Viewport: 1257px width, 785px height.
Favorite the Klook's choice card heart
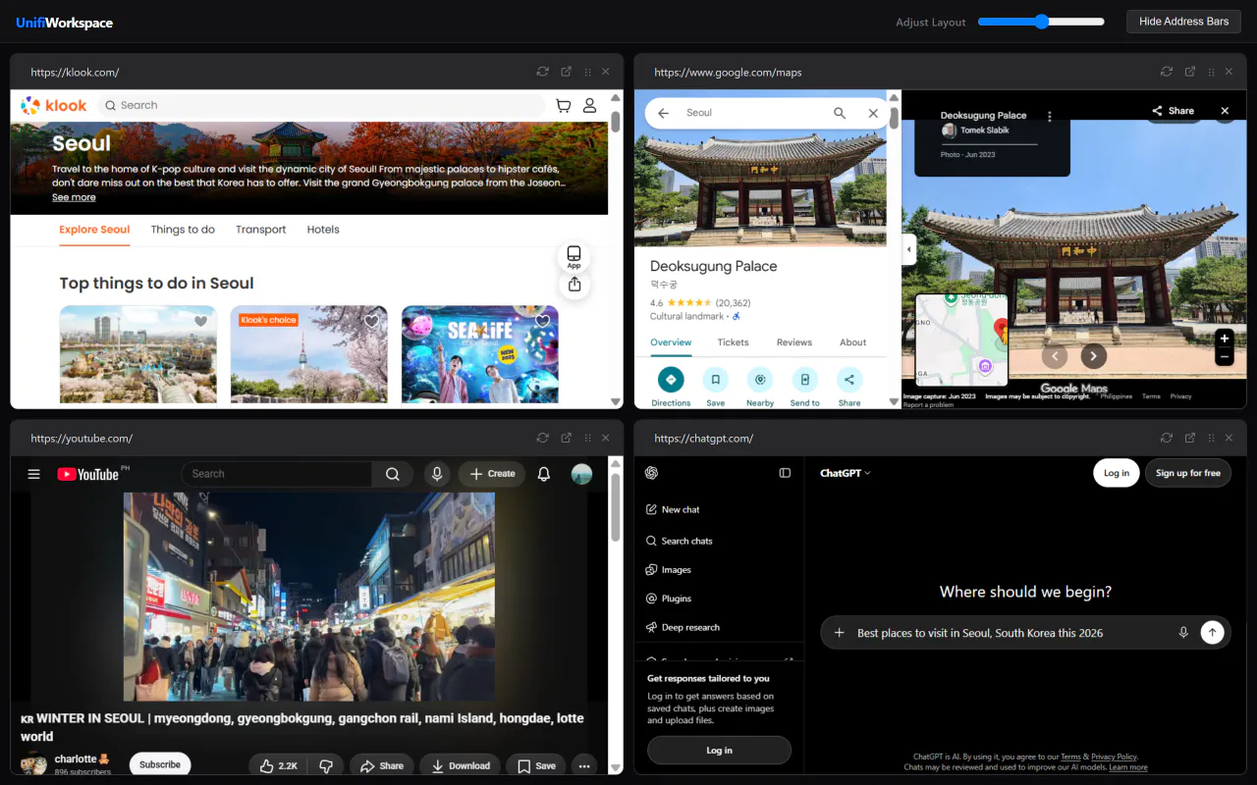[x=371, y=321]
